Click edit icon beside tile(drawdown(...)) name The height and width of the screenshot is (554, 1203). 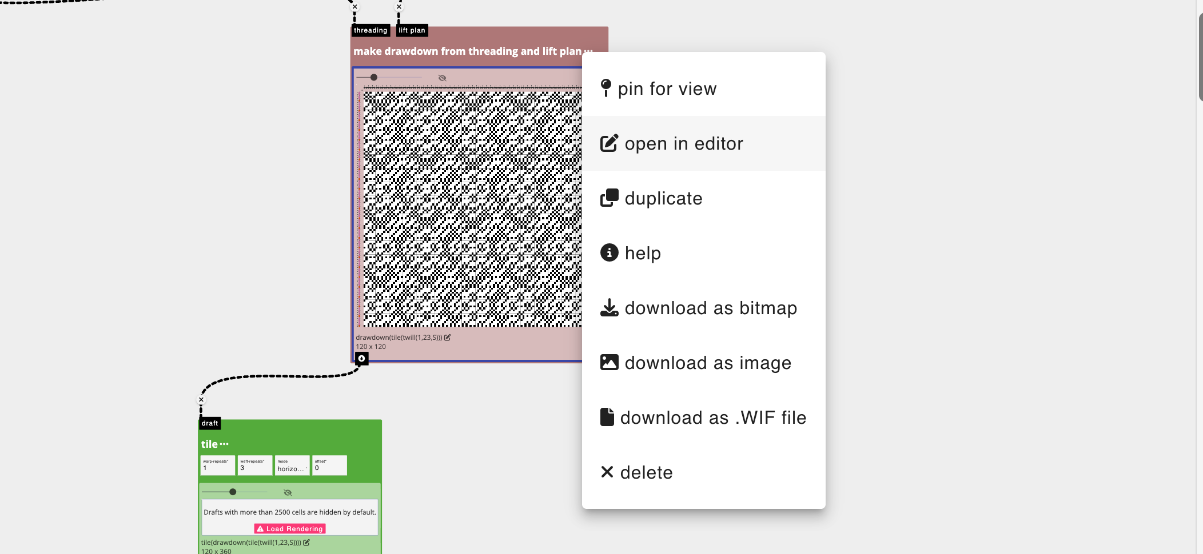pos(306,543)
